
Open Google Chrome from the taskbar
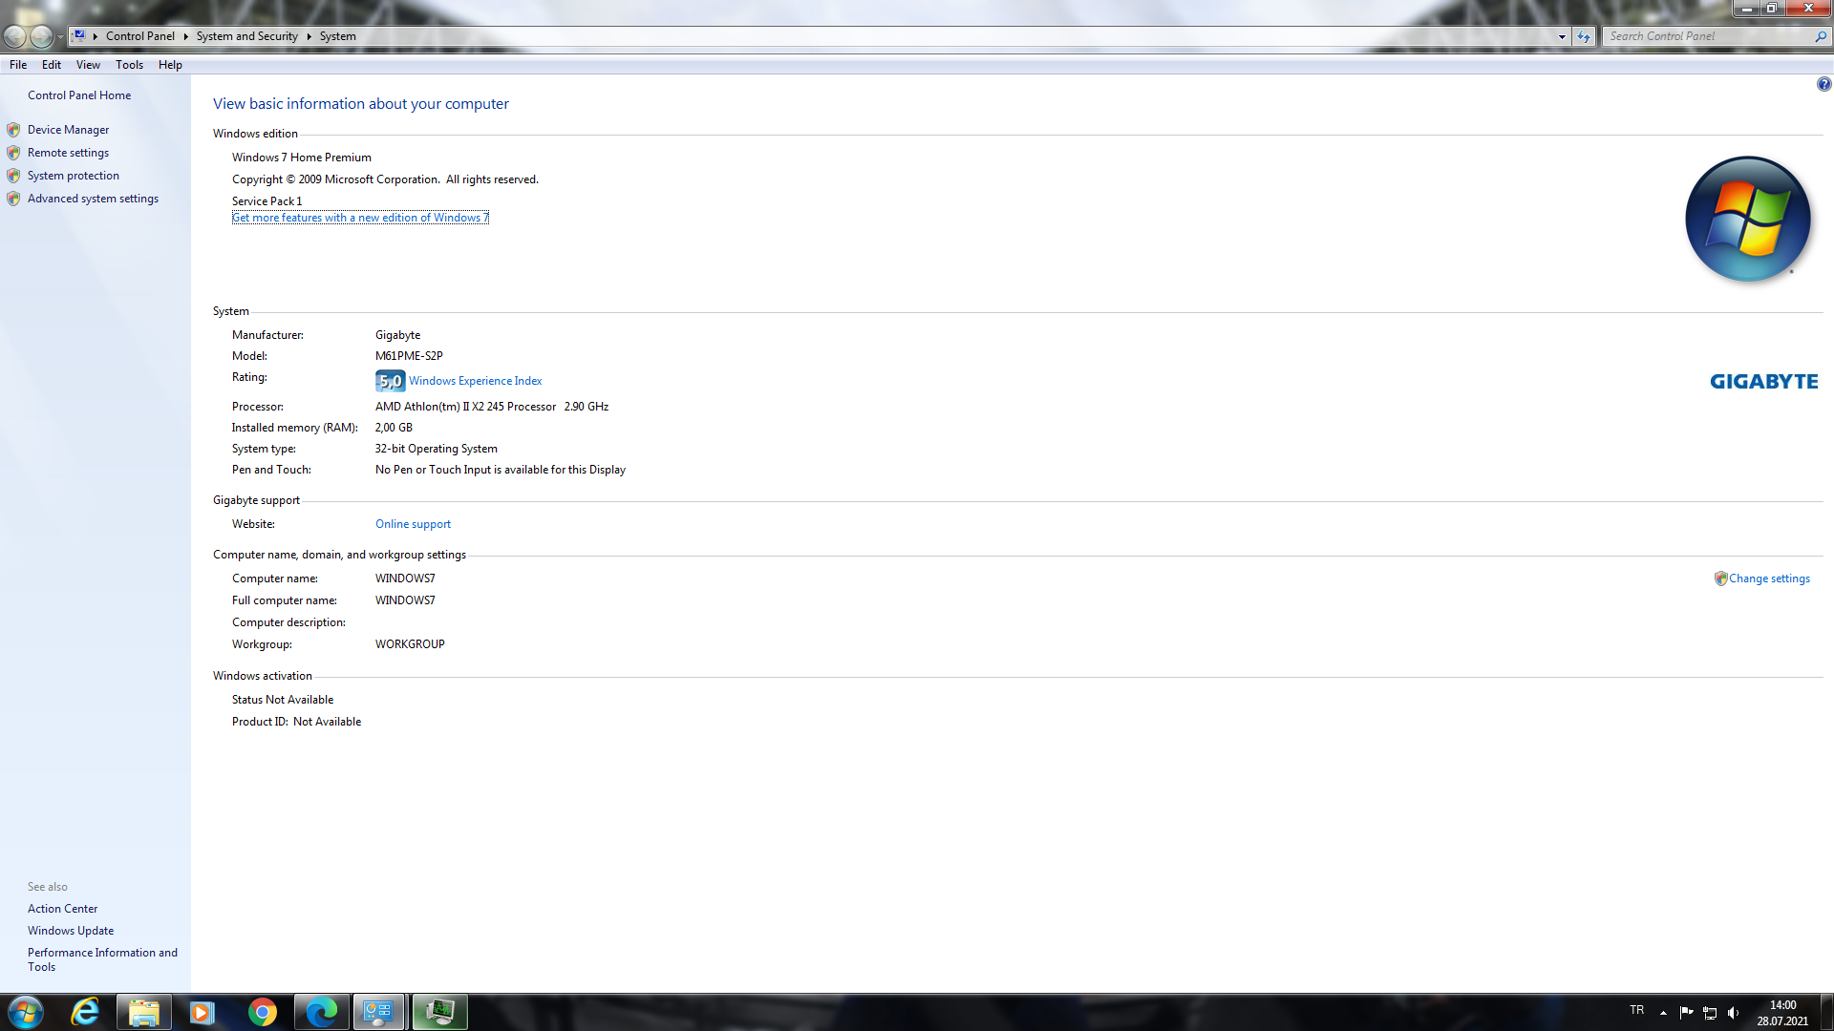(262, 1012)
